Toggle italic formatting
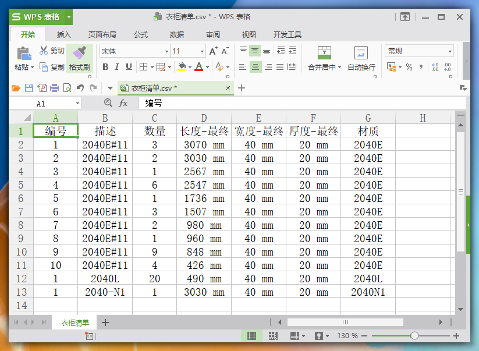The height and width of the screenshot is (351, 479). click(x=117, y=67)
